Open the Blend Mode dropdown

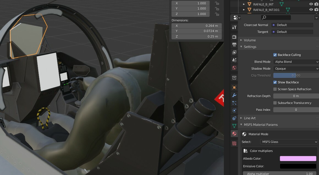296,62
